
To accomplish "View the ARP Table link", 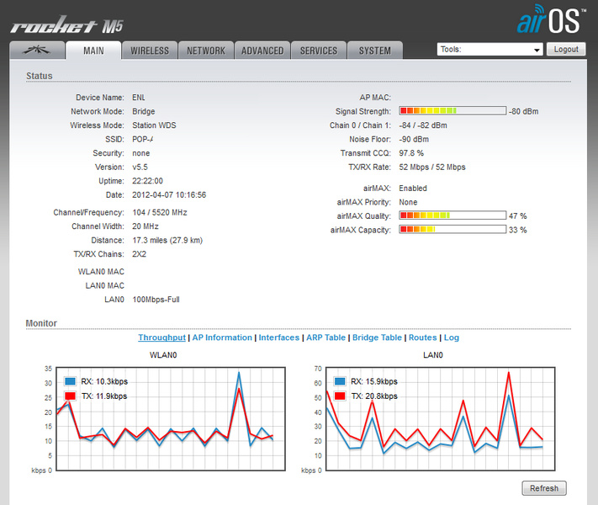I will 325,338.
